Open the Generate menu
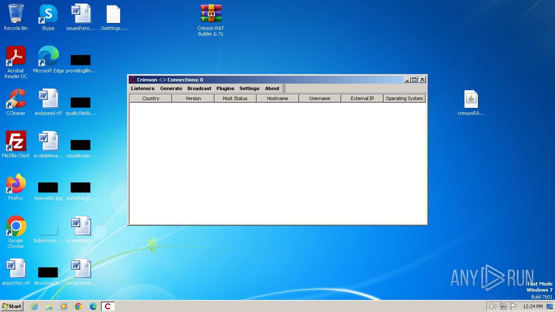This screenshot has height=312, width=555. coord(171,88)
